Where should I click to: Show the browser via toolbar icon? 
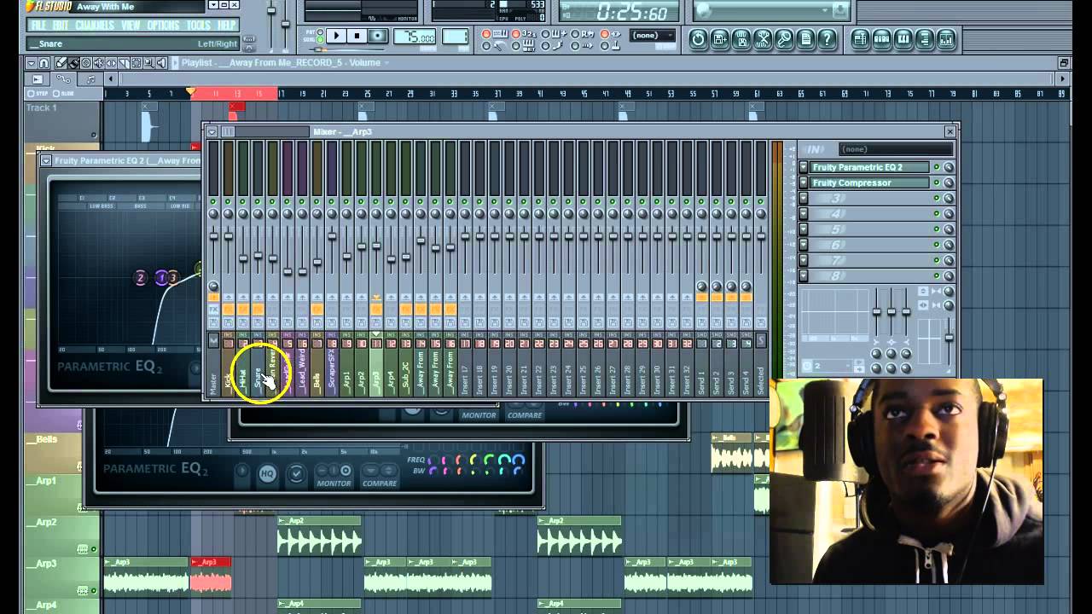click(925, 39)
